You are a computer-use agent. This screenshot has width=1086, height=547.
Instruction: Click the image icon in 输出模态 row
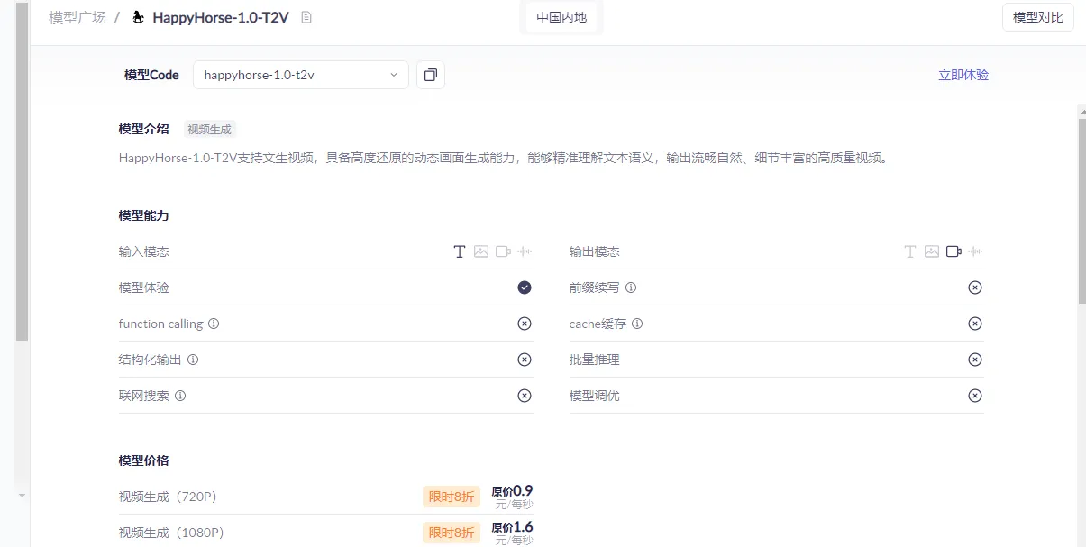(x=932, y=251)
